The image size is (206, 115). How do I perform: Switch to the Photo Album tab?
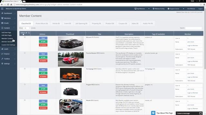point(42,23)
